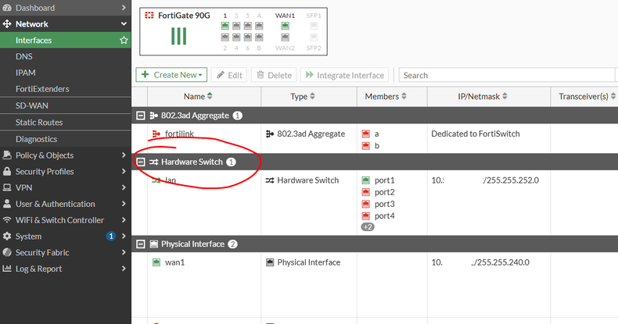Click the VPN monitor icon

click(7, 187)
